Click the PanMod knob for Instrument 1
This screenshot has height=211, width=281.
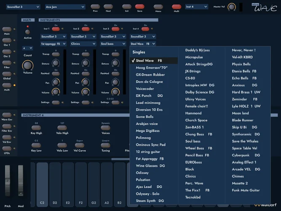[56, 73]
